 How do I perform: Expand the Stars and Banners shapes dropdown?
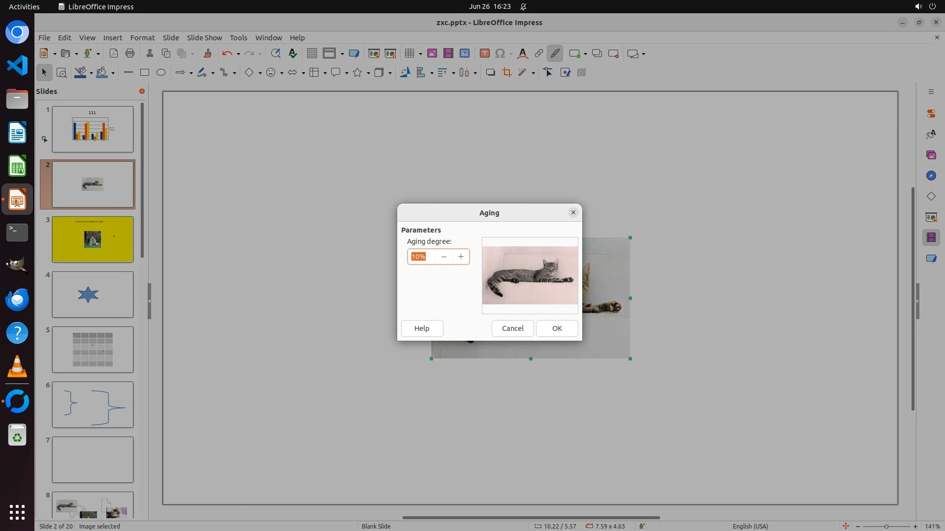(x=368, y=73)
